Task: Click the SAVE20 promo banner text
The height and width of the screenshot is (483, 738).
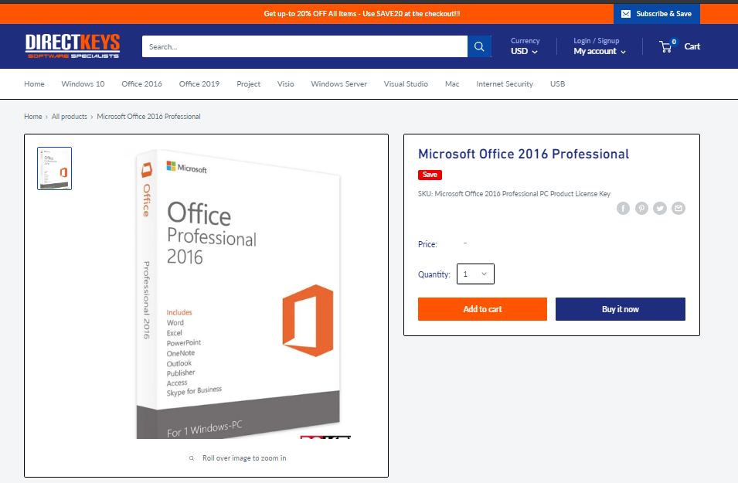Action: pyautogui.click(x=362, y=14)
